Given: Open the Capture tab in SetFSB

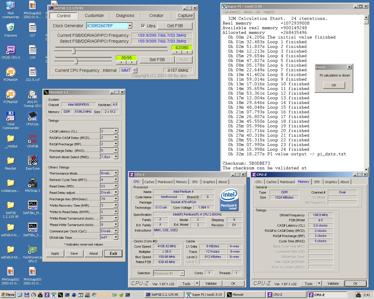Looking at the screenshot, I should coord(185,15).
